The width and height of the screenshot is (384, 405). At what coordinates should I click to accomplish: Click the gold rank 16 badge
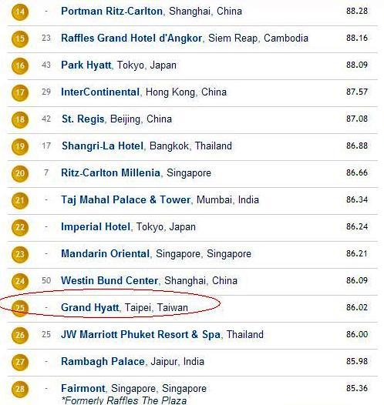20,65
